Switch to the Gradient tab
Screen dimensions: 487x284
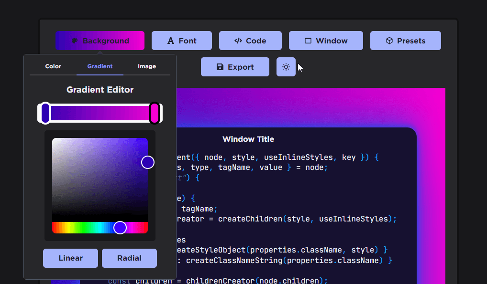tap(100, 66)
